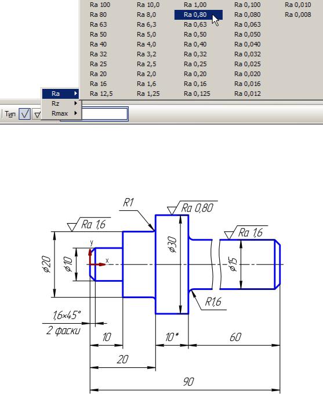Choose Ra 0,016 value
323x394 pixels.
pyautogui.click(x=248, y=84)
